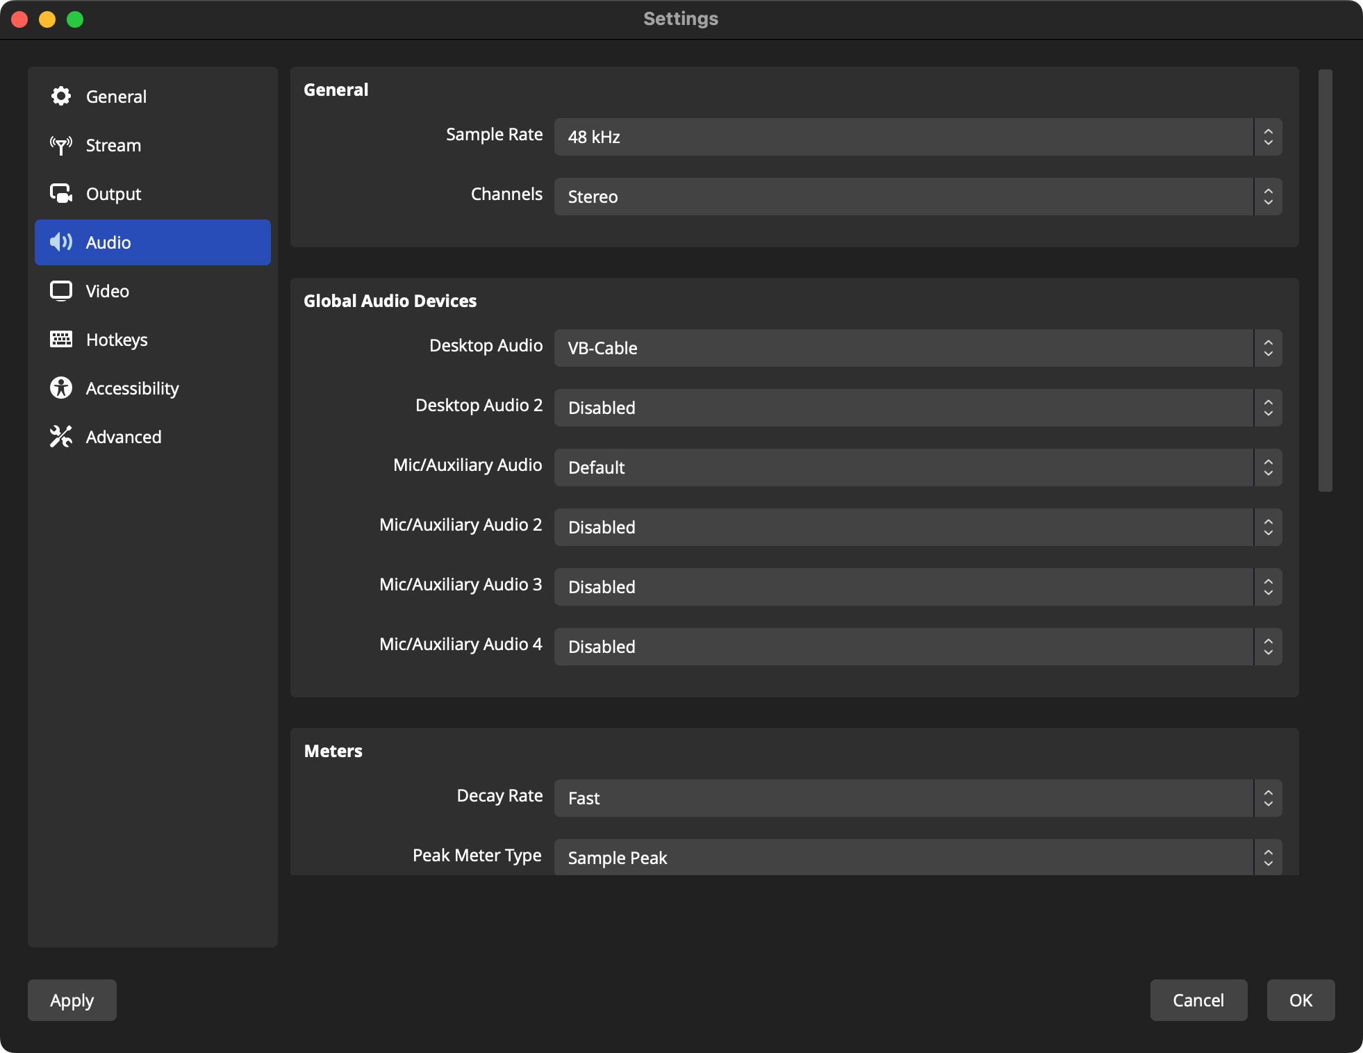Switch to the Video settings page
This screenshot has height=1053, width=1363.
[108, 291]
